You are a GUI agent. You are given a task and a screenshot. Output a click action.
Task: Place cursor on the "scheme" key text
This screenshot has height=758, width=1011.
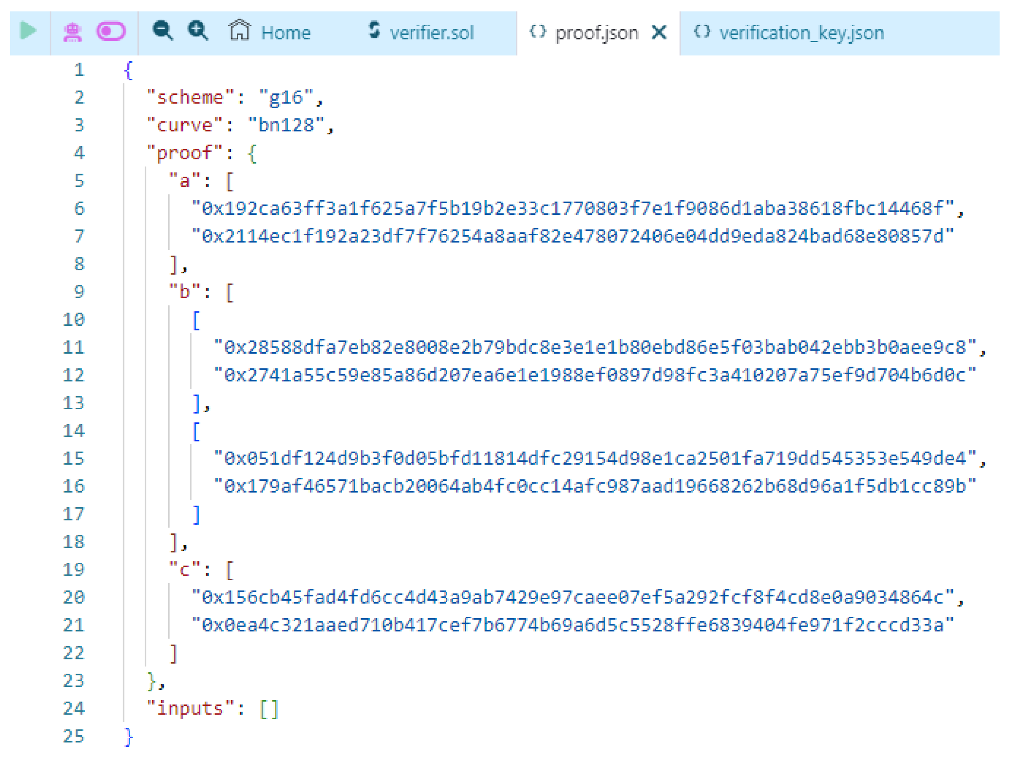click(190, 97)
